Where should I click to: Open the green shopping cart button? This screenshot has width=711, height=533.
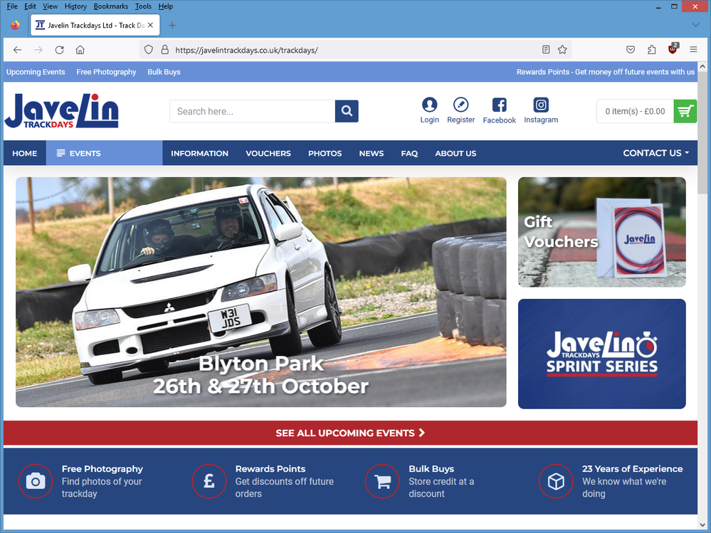click(x=685, y=111)
